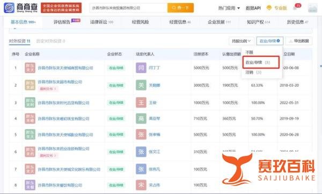
Task: Open legal representative 张伟凡 in row 7
Action: coord(155,169)
